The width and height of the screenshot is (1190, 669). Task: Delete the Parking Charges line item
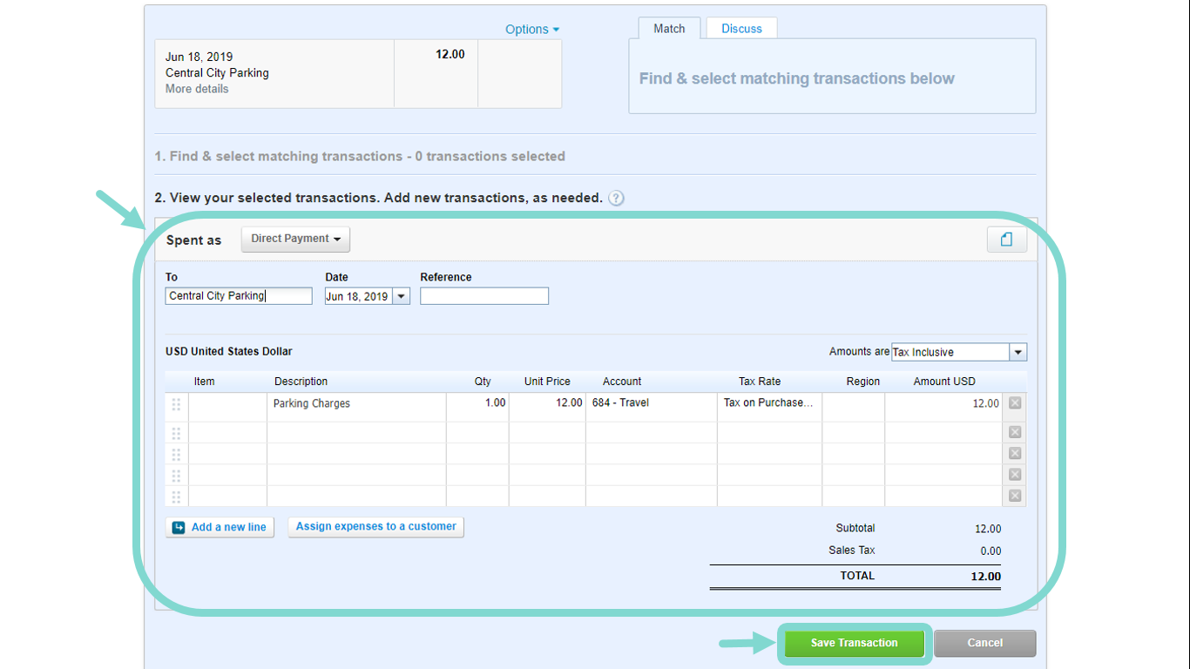(x=1015, y=403)
